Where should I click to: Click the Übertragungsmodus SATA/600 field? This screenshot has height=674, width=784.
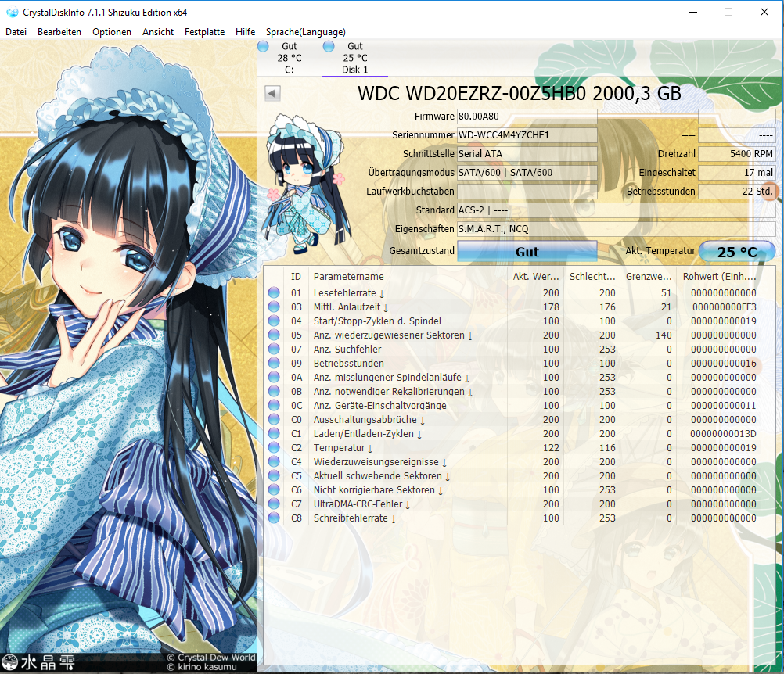point(527,172)
